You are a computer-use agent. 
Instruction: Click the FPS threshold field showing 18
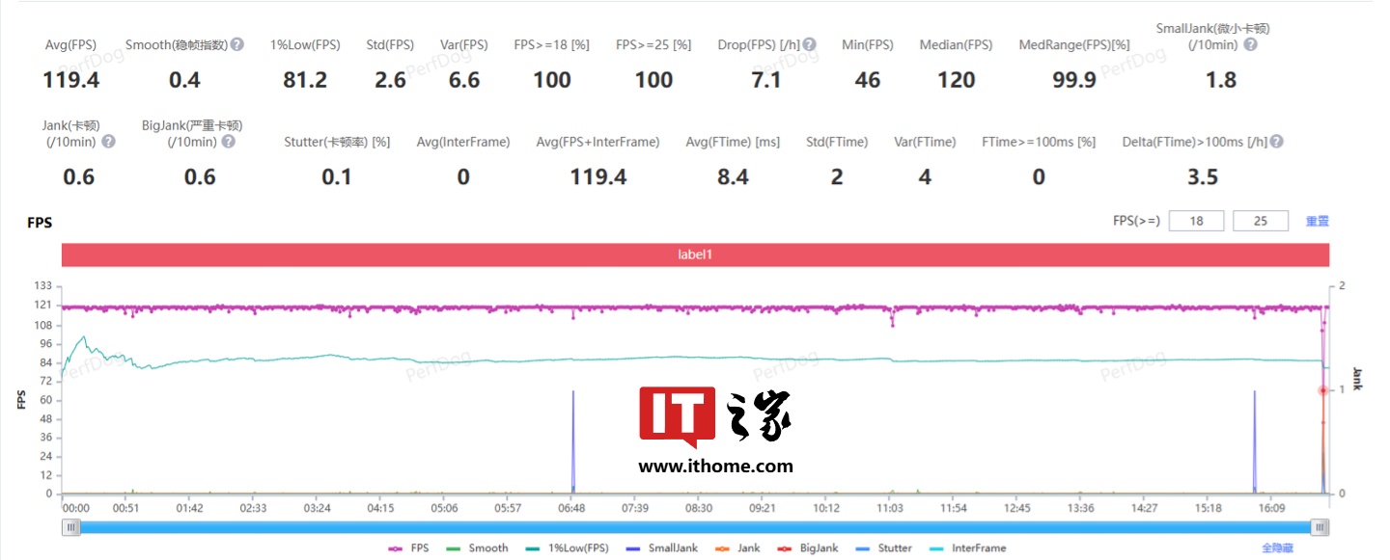[x=1196, y=222]
